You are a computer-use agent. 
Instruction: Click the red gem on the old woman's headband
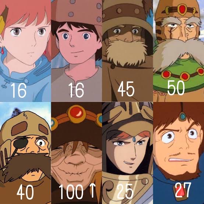point(77,112)
